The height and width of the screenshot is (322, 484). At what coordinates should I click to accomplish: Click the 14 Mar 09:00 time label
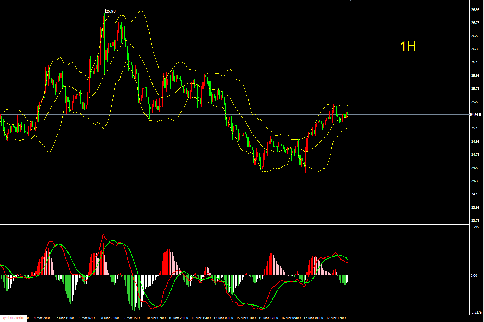pyautogui.click(x=223, y=318)
